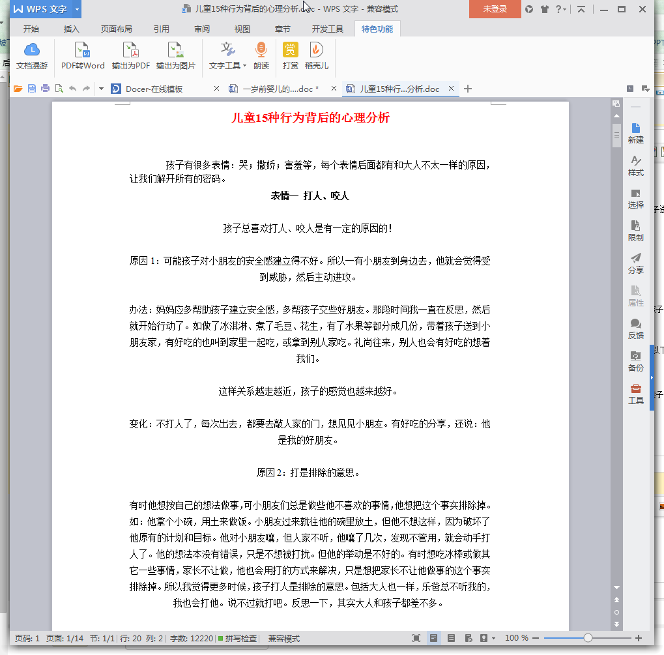
Task: Toggle outline view button in status bar
Action: pos(451,638)
